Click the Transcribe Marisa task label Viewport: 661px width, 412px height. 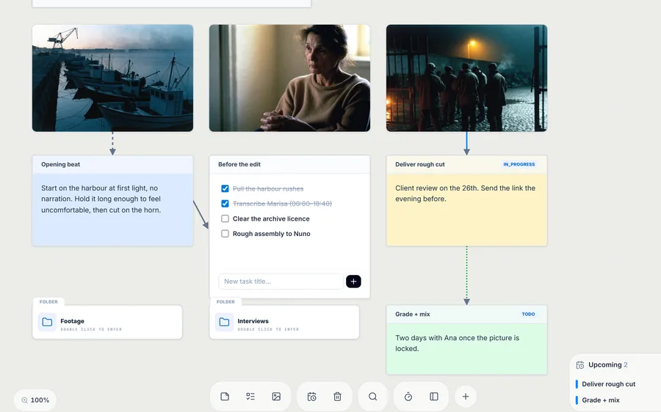(283, 204)
